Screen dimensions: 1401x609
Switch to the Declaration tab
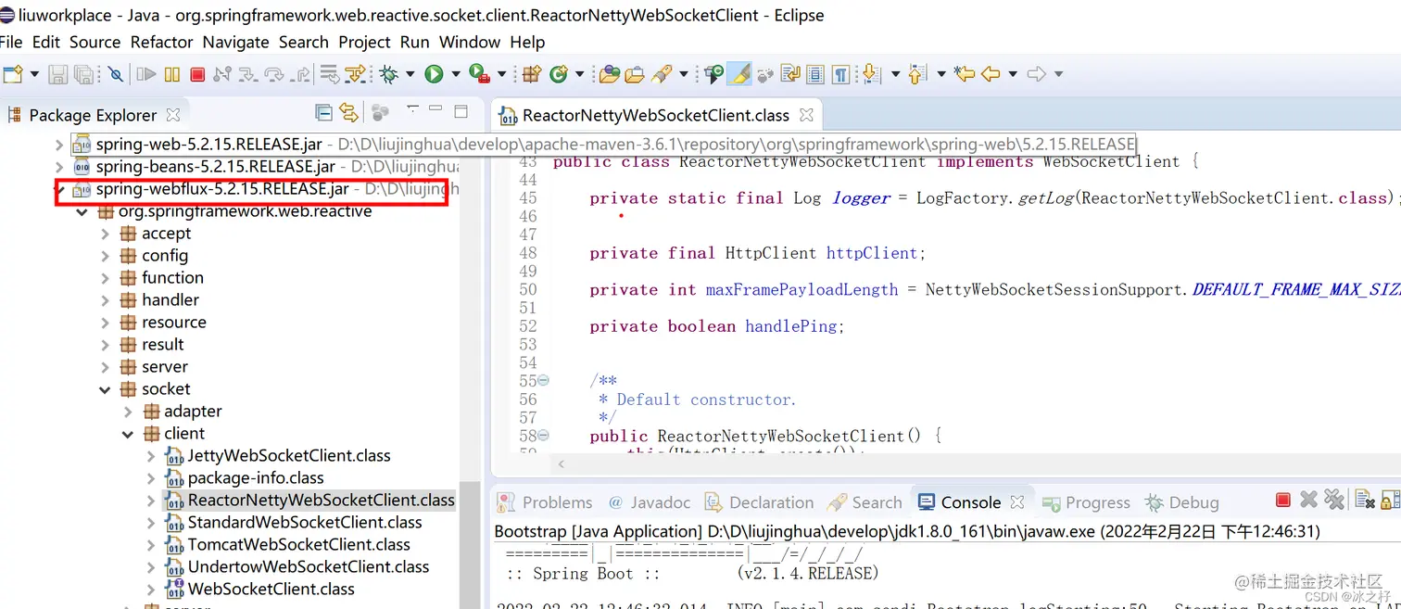759,502
